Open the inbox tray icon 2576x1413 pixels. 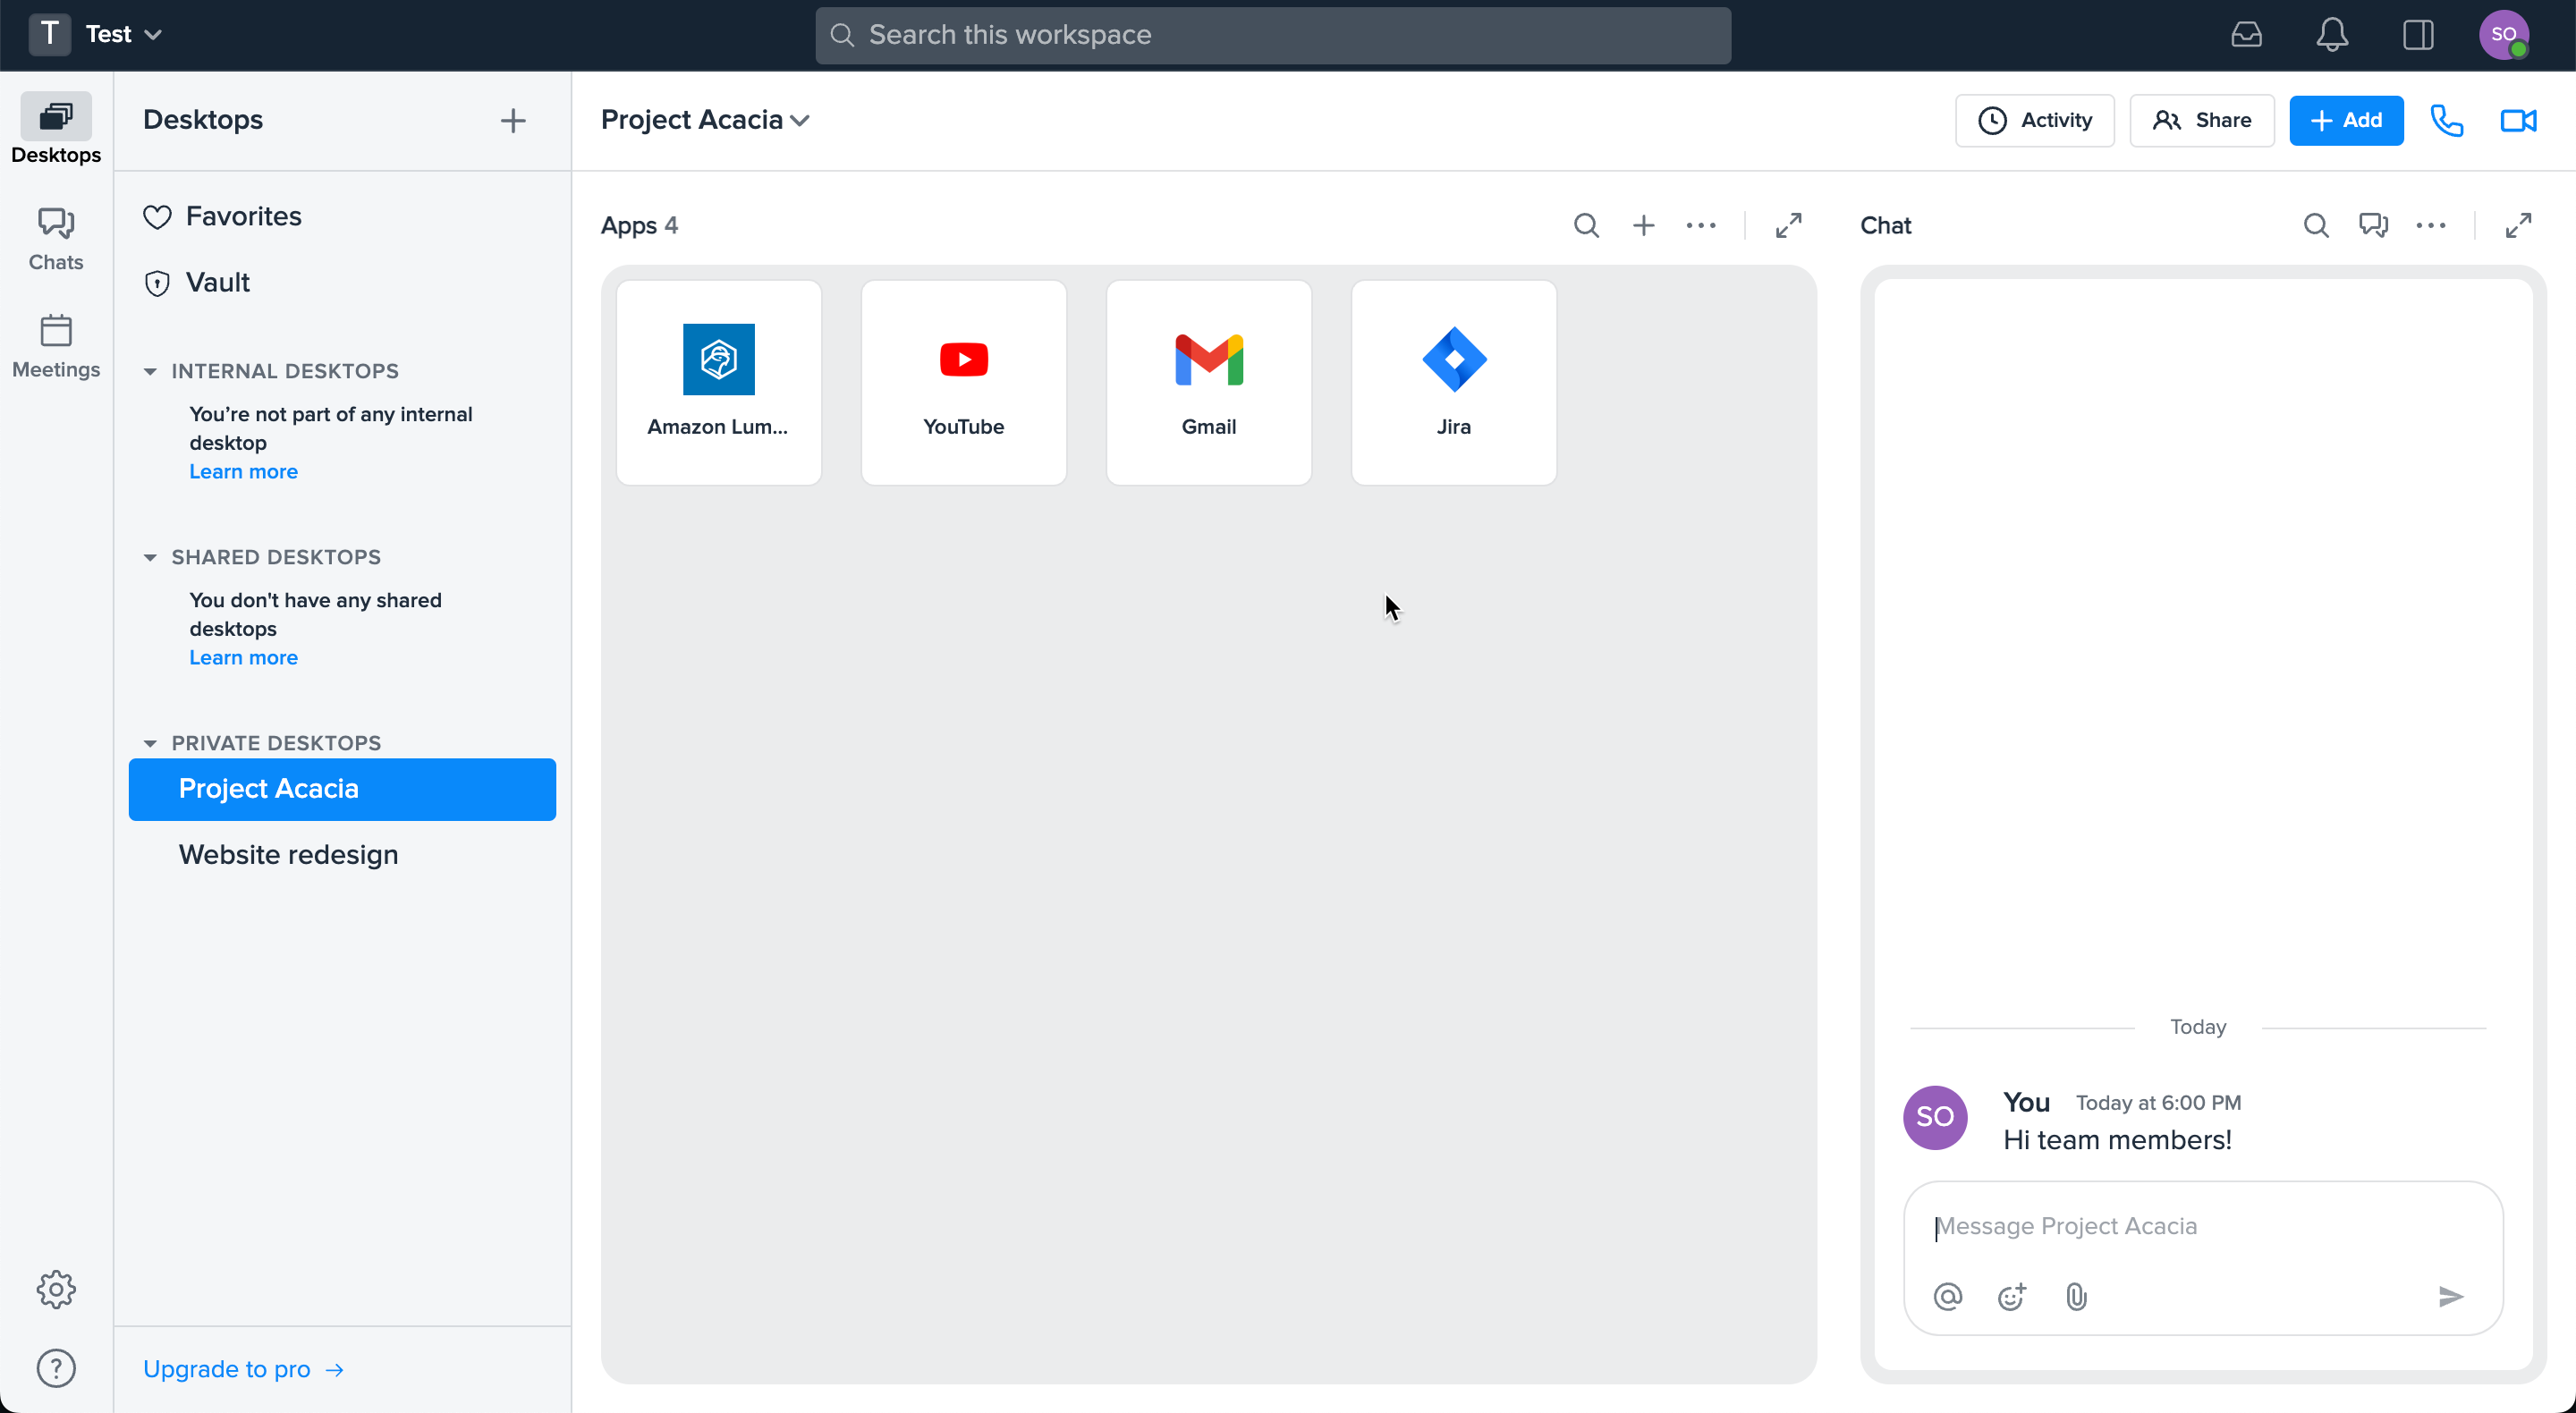pyautogui.click(x=2246, y=35)
